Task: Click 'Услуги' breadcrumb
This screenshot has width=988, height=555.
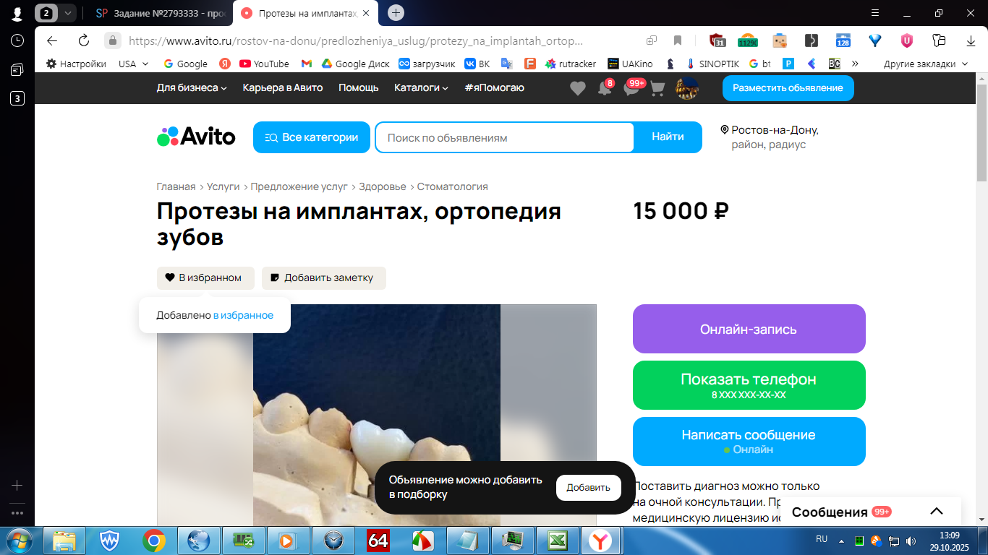Action: (223, 186)
